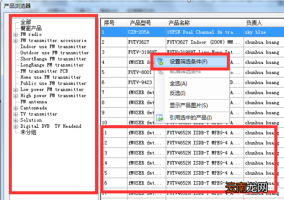Select the Cantonmade tree label

click(x=34, y=108)
